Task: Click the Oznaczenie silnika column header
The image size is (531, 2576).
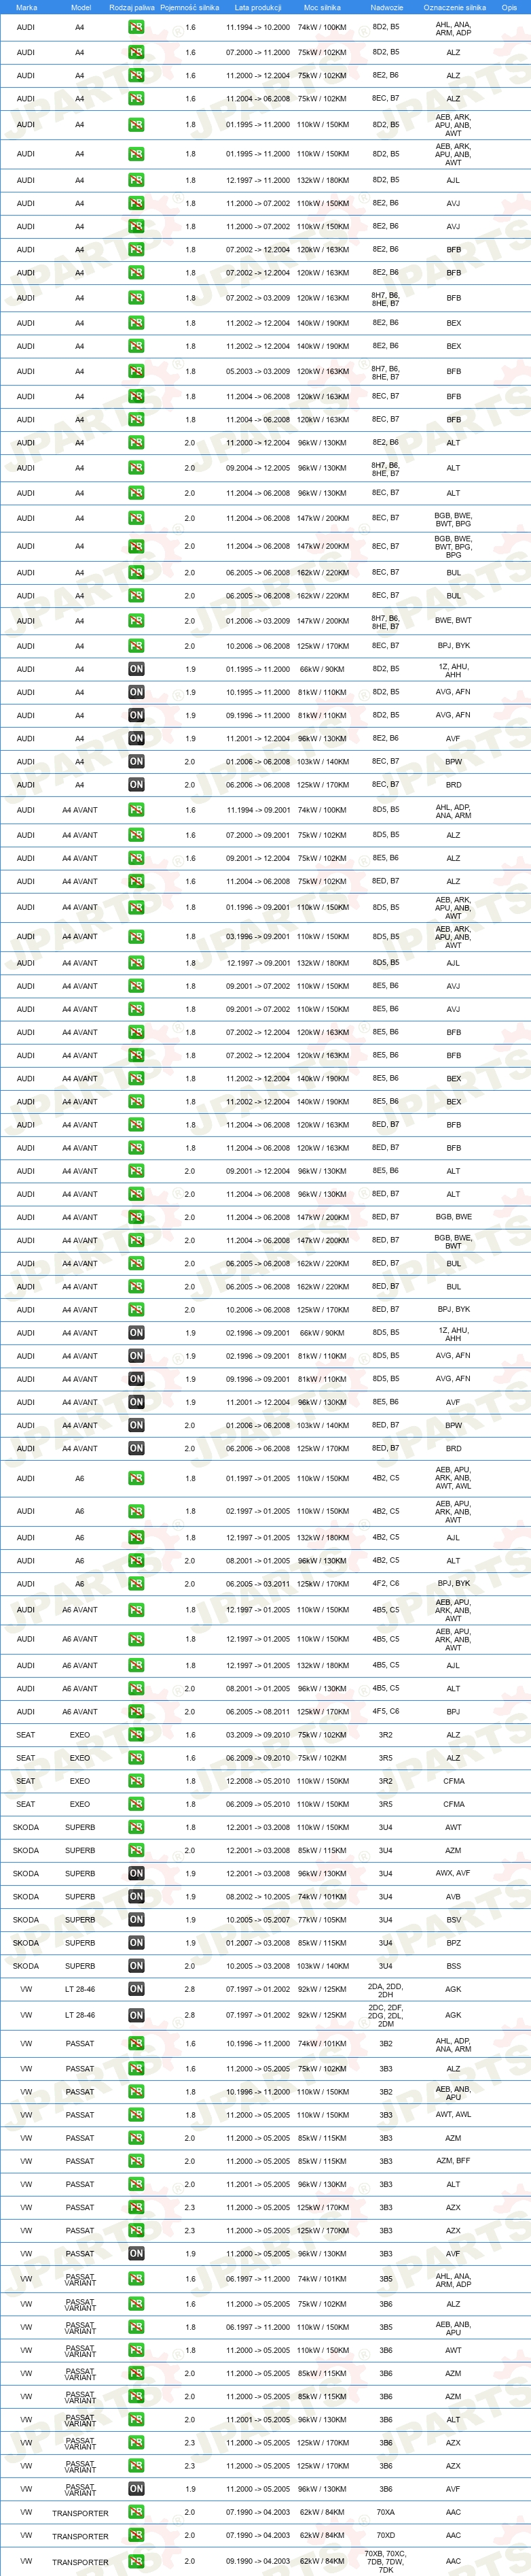Action: (454, 7)
